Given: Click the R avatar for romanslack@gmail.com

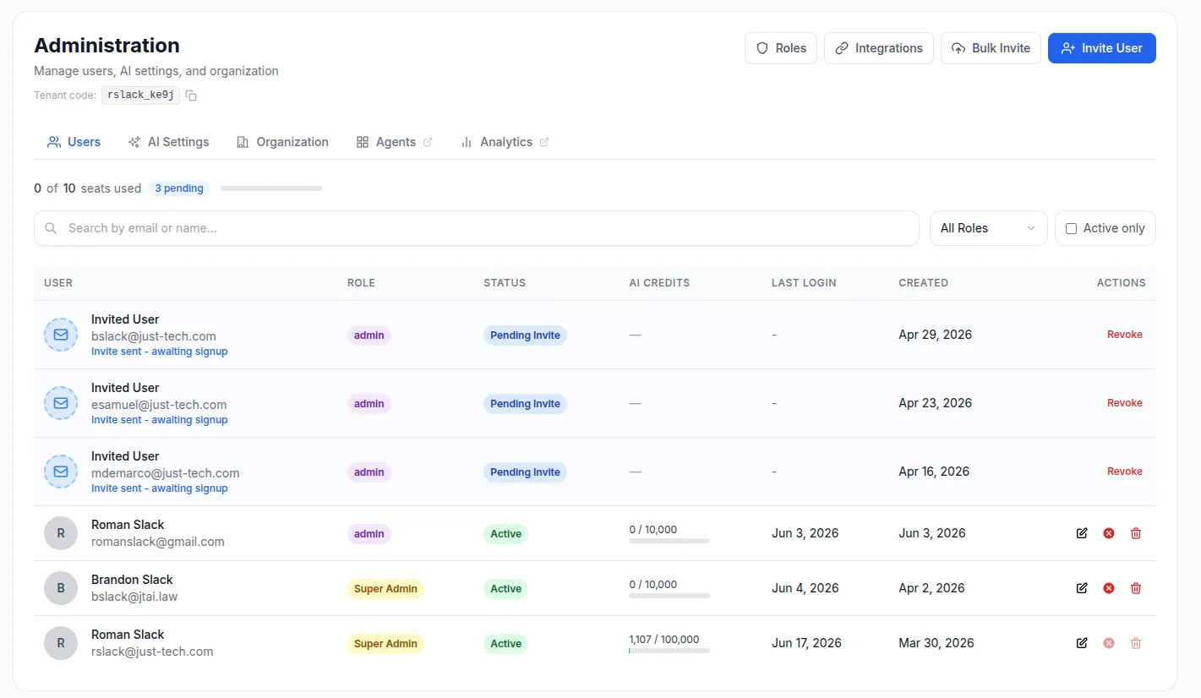Looking at the screenshot, I should pyautogui.click(x=61, y=533).
